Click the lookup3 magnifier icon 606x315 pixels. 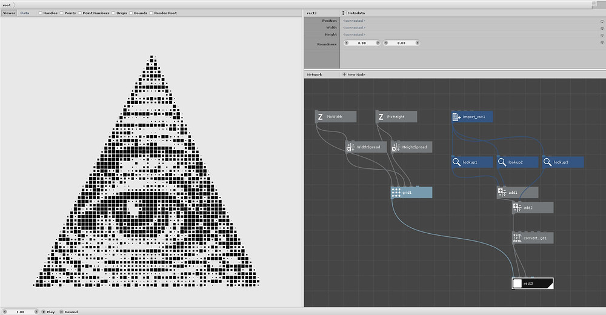pyautogui.click(x=548, y=162)
